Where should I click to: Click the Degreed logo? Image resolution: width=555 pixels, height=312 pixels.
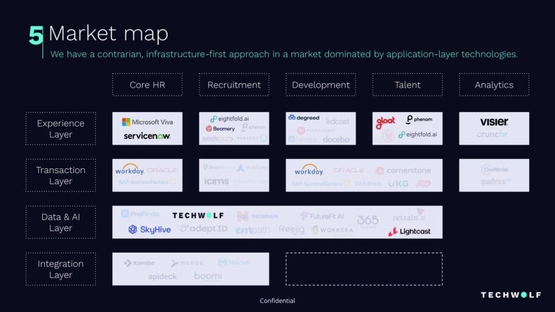(303, 118)
